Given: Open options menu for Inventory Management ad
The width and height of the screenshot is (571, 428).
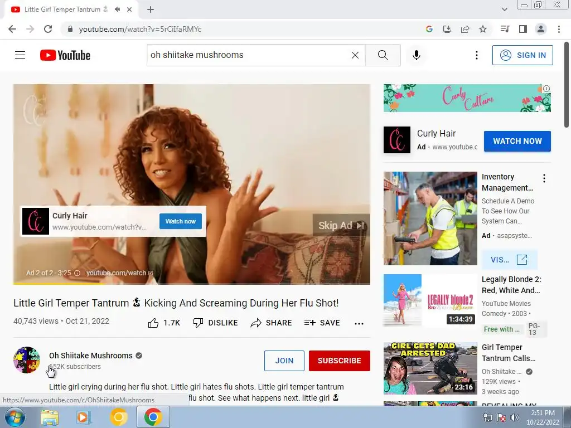Looking at the screenshot, I should click(544, 178).
